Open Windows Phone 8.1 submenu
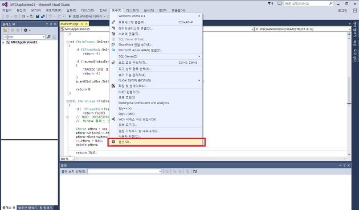This screenshot has width=359, height=210. click(156, 16)
